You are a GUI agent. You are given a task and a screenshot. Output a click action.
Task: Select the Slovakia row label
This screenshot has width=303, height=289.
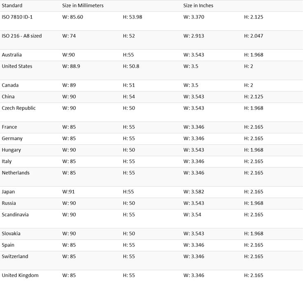(x=11, y=233)
